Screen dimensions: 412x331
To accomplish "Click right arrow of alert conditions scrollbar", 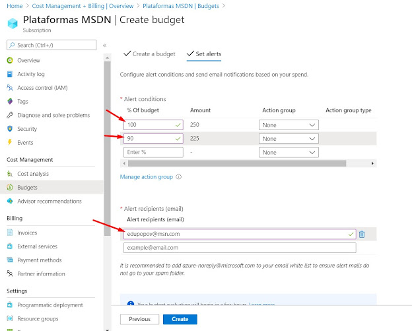I will pyautogui.click(x=372, y=163).
